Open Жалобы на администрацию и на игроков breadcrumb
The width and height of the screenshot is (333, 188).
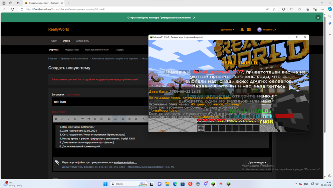pos(115,58)
